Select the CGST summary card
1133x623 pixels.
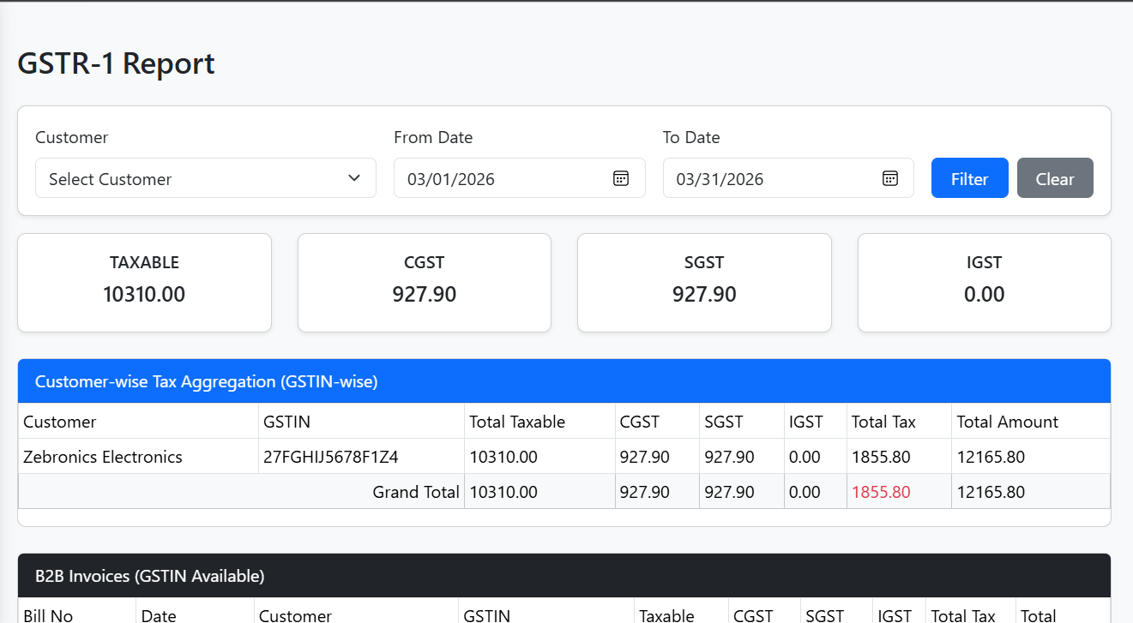[425, 283]
